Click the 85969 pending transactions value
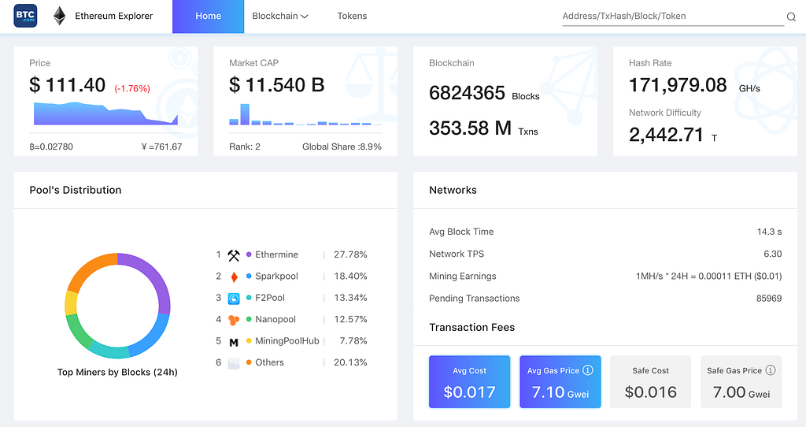 [769, 298]
